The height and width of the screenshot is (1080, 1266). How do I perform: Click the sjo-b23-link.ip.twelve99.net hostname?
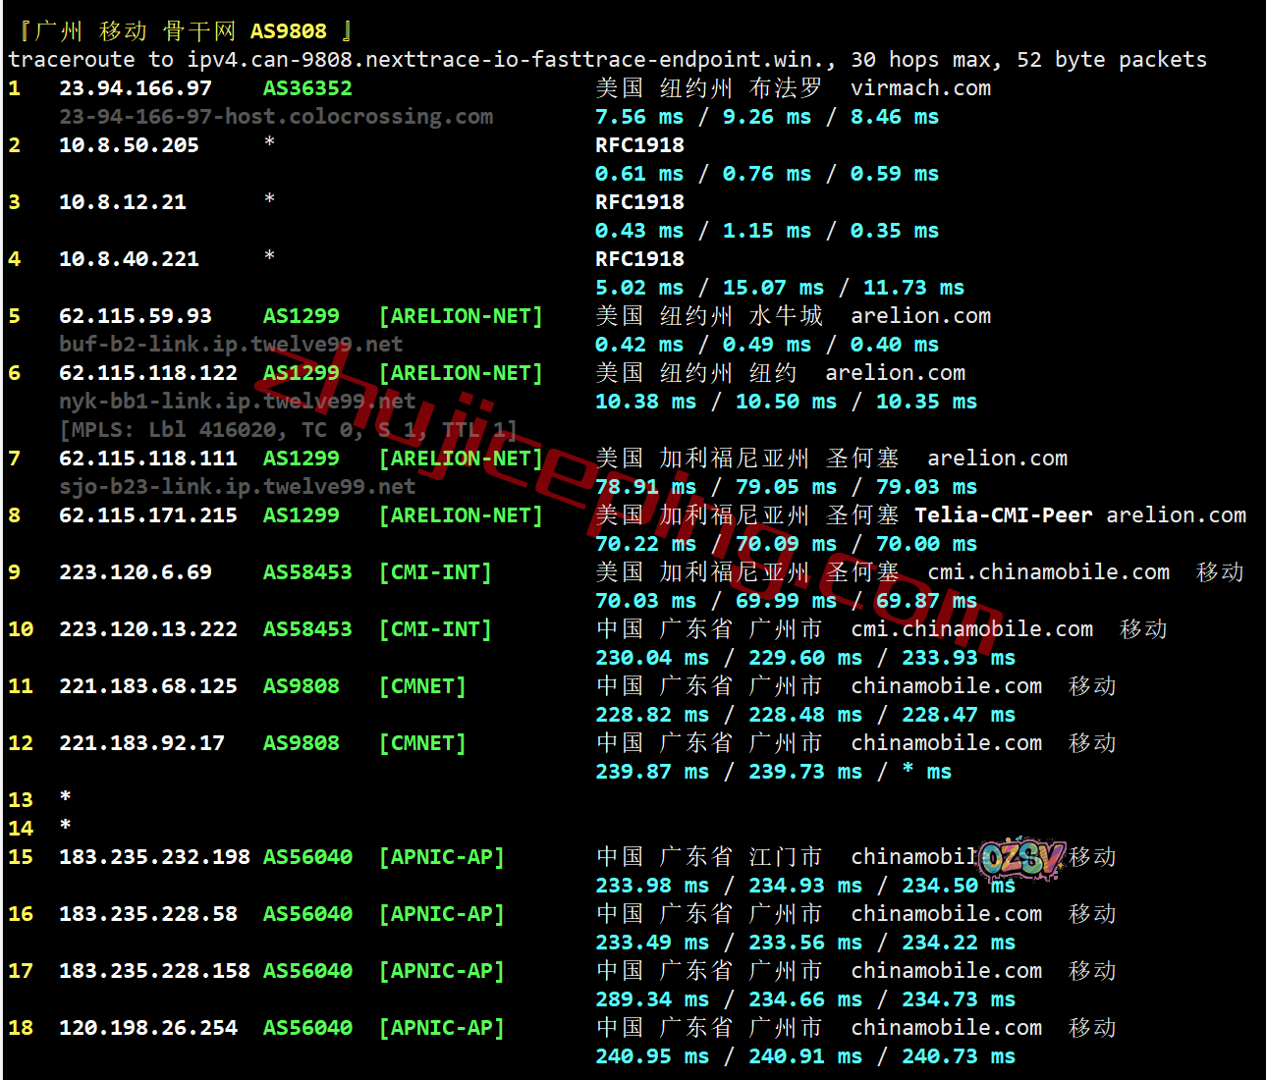[x=237, y=487]
